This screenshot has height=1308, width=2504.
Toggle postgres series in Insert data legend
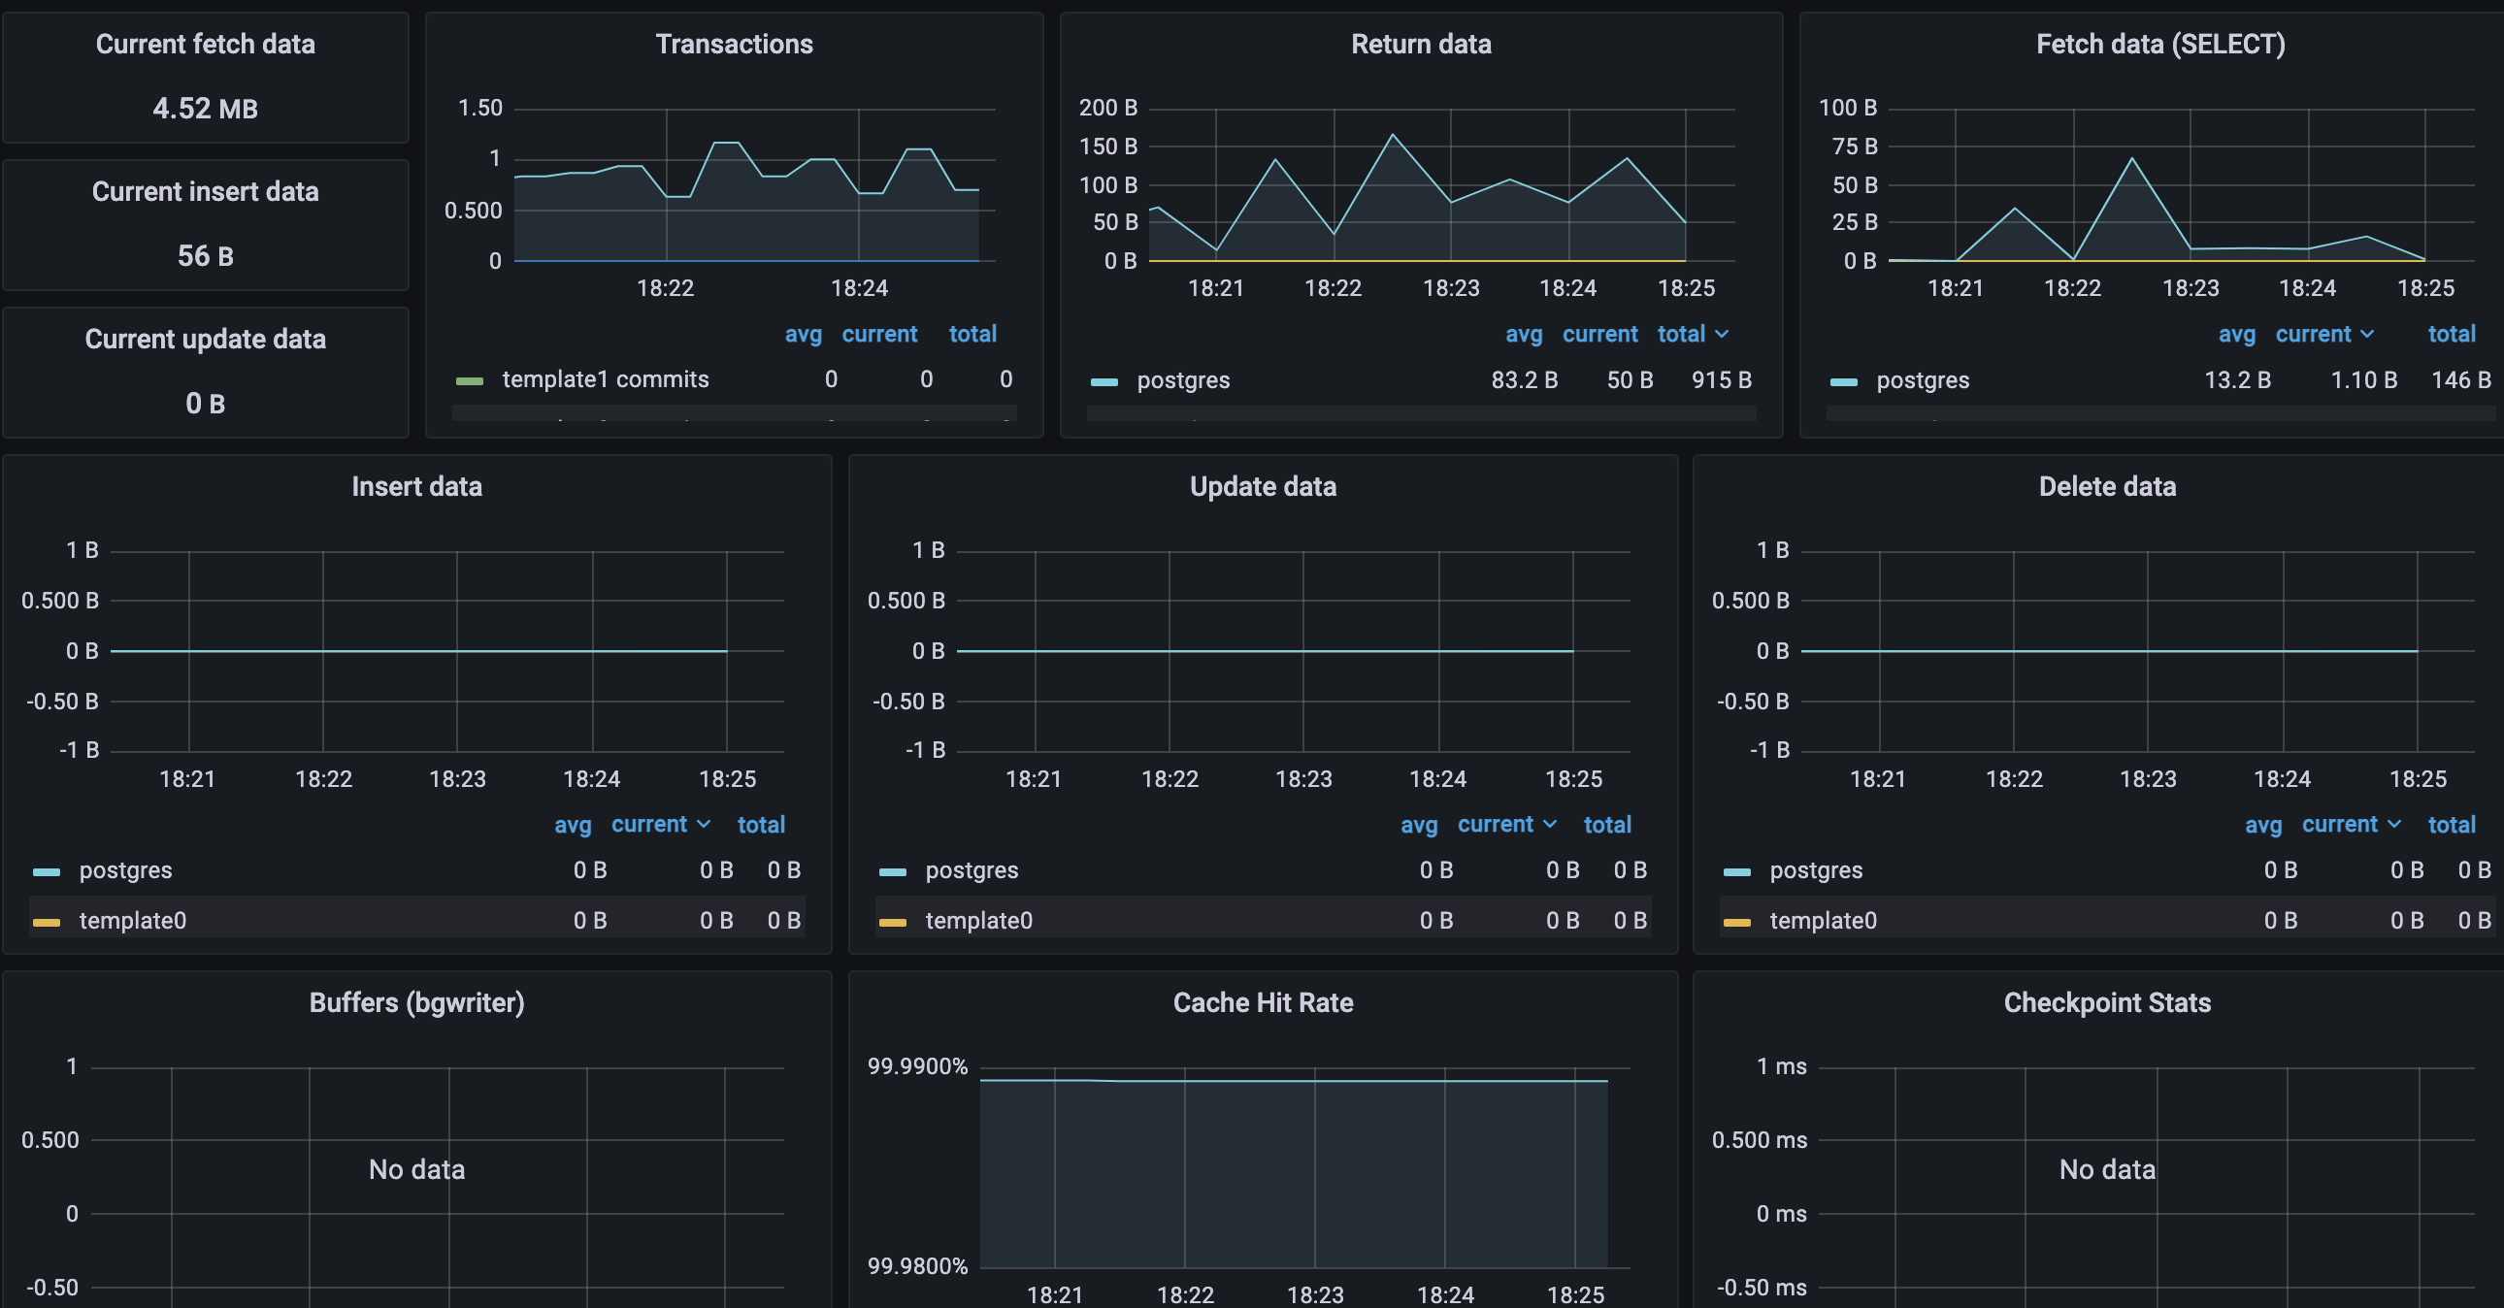[125, 870]
